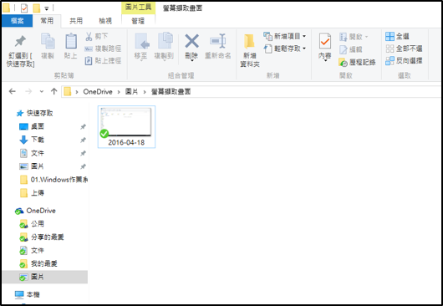Click 圖片 in the address bar breadcrumb
The height and width of the screenshot is (306, 443).
click(x=132, y=91)
